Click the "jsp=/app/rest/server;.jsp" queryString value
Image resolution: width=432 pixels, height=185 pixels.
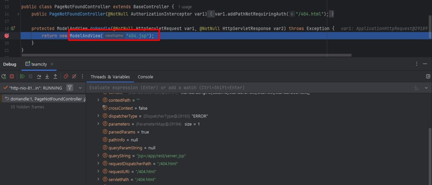[161, 156]
